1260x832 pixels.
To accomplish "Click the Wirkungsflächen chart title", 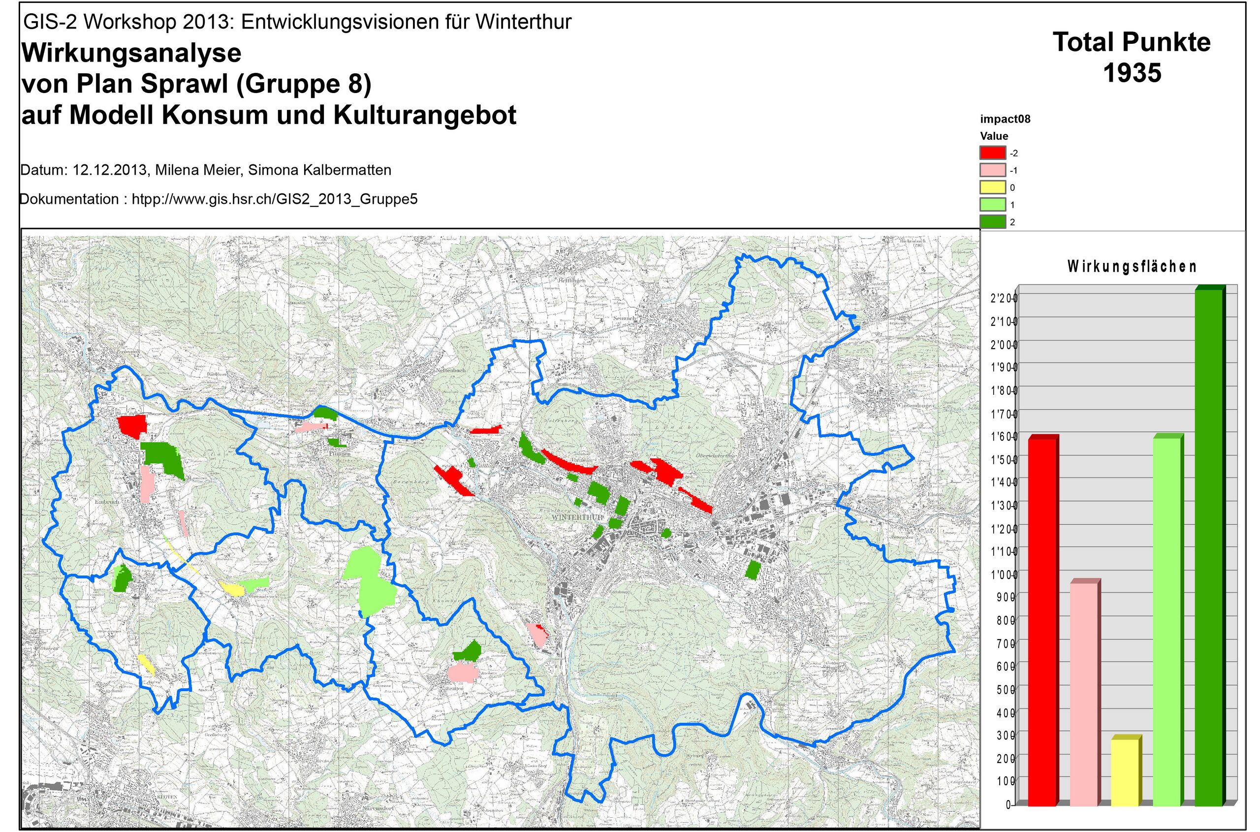I will tap(1132, 266).
